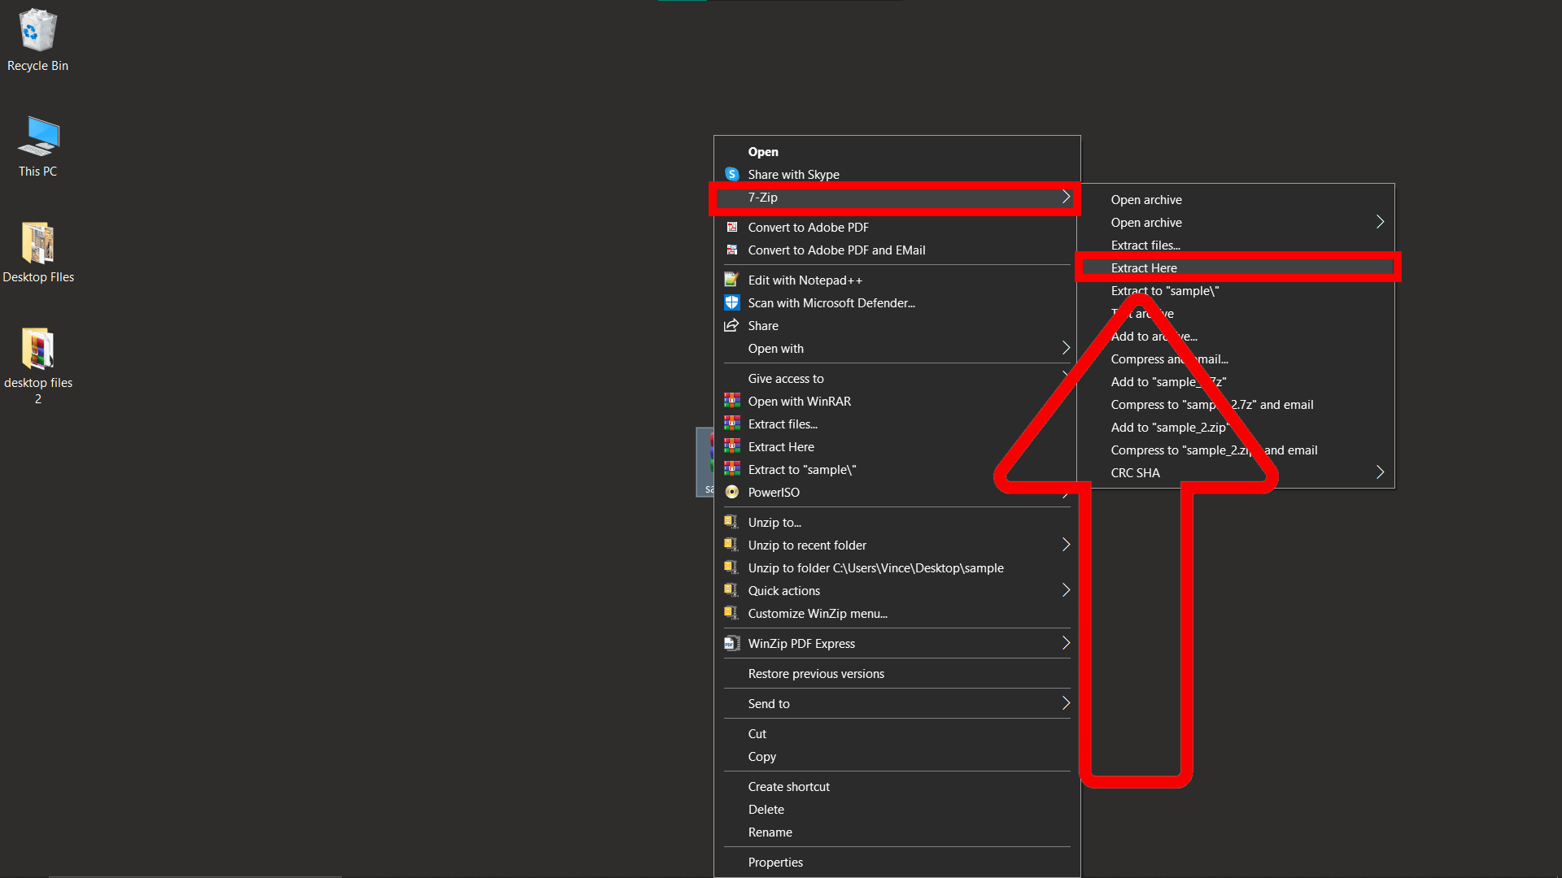Expand the Open with submenu
The image size is (1562, 878).
pos(1066,348)
